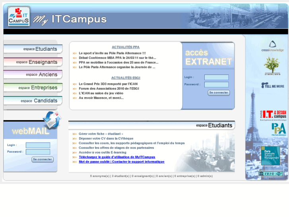This screenshot has width=289, height=217.
Task: Click the accès EXTRANET heading
Action: click(208, 57)
